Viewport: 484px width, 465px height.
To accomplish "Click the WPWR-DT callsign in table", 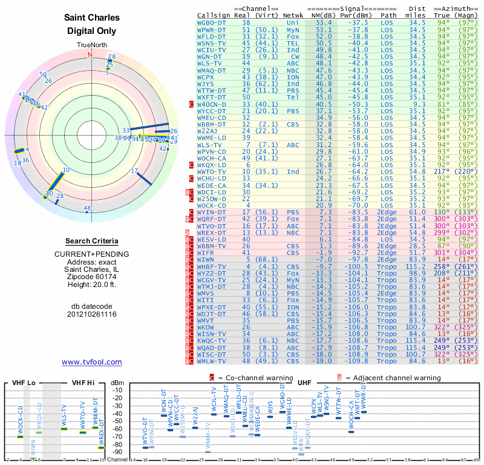I will point(211,30).
